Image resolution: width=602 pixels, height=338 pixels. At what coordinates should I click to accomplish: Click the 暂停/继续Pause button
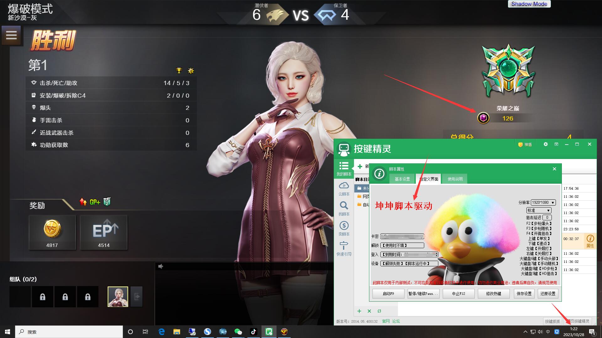[423, 294]
